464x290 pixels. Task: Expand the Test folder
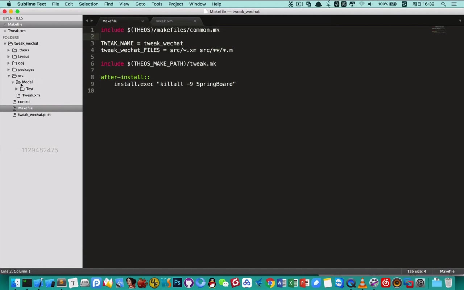click(x=16, y=89)
